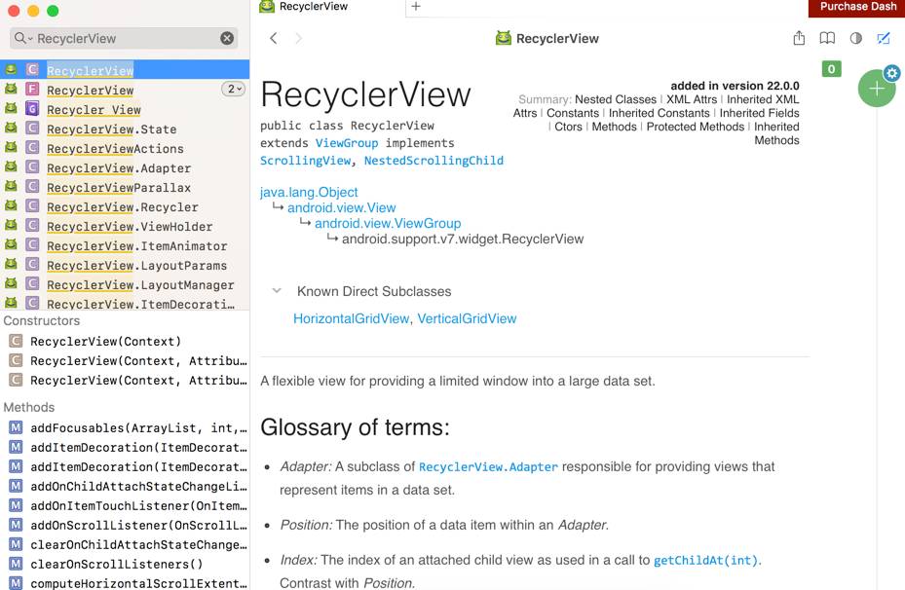Select RecyclerView.Adapter search result
Viewport: 905px width, 590px height.
pos(125,167)
